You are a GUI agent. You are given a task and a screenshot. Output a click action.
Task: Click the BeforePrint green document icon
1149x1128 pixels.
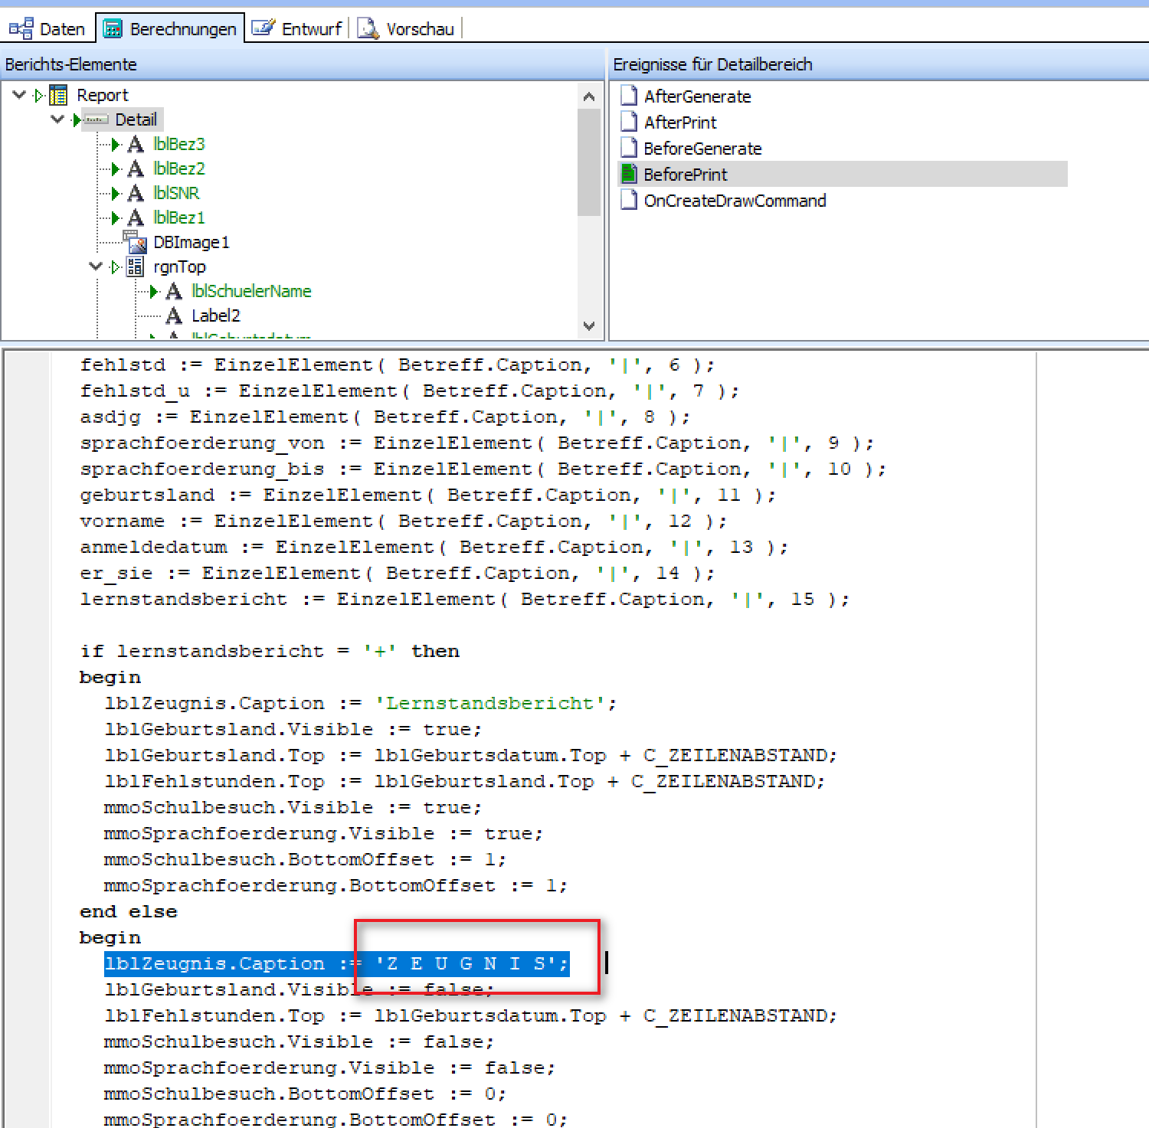[x=629, y=174]
